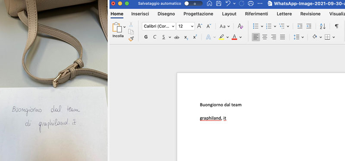
Task: Toggle superscript formatting
Action: 195,37
